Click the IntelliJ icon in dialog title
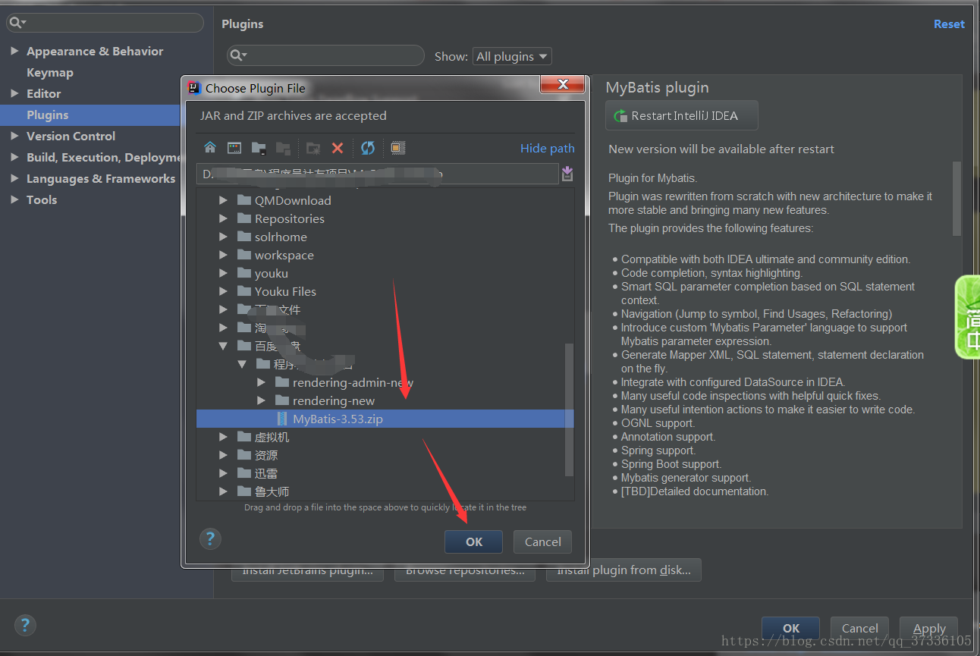 click(194, 88)
